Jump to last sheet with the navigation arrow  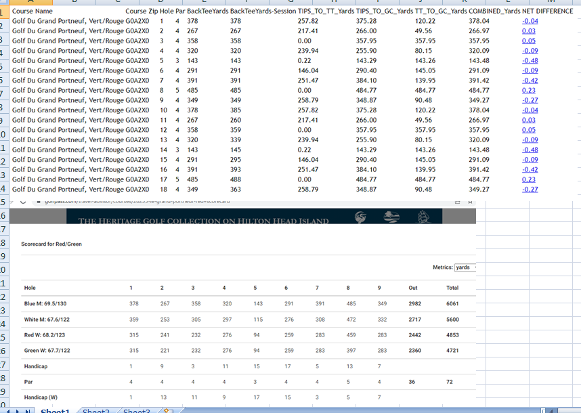coord(28,411)
